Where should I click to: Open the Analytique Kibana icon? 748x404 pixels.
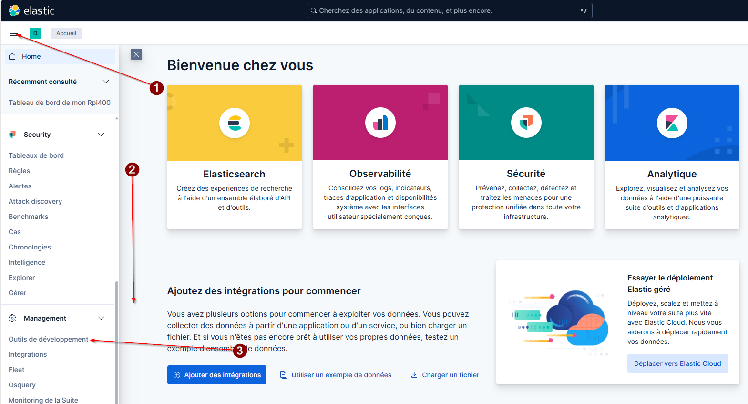[x=672, y=123]
